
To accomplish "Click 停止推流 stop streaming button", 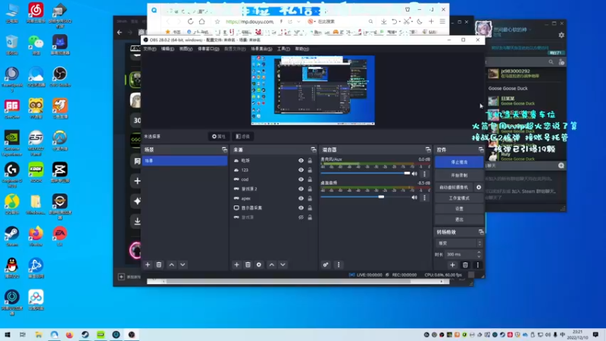I will point(459,162).
